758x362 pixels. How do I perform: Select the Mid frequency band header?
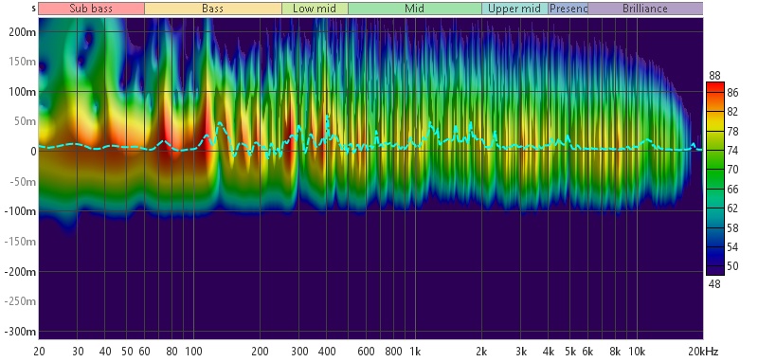[415, 9]
